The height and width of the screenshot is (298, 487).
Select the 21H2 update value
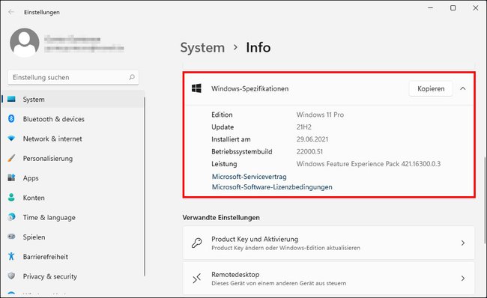pyautogui.click(x=303, y=127)
